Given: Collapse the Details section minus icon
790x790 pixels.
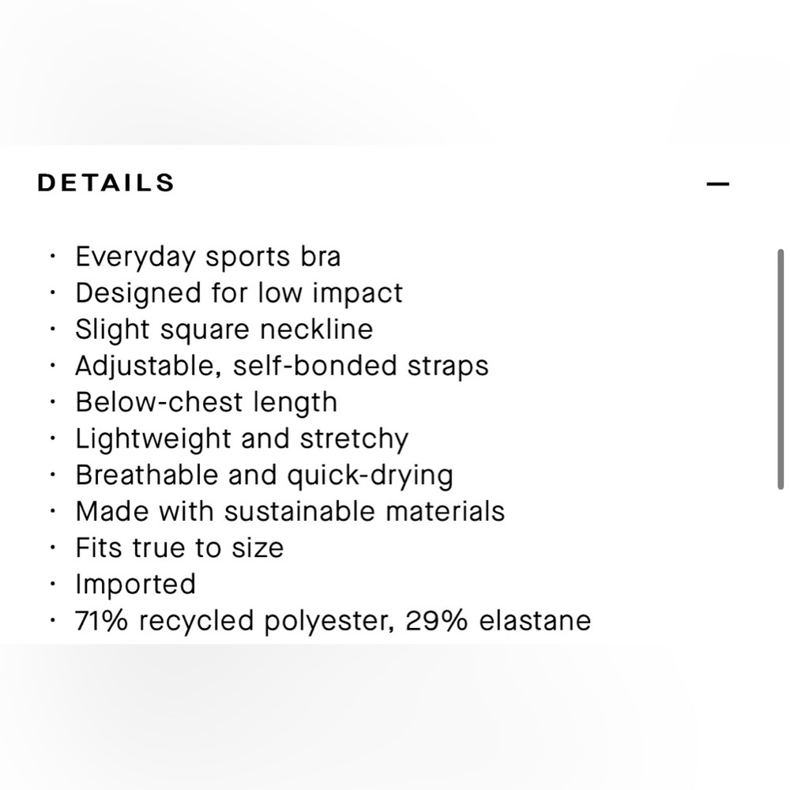Looking at the screenshot, I should 717,184.
